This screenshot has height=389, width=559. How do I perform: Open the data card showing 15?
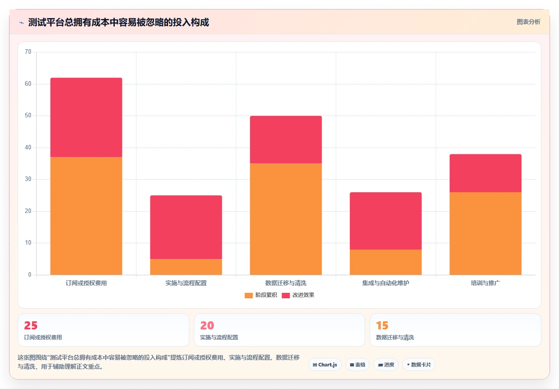(x=456, y=330)
